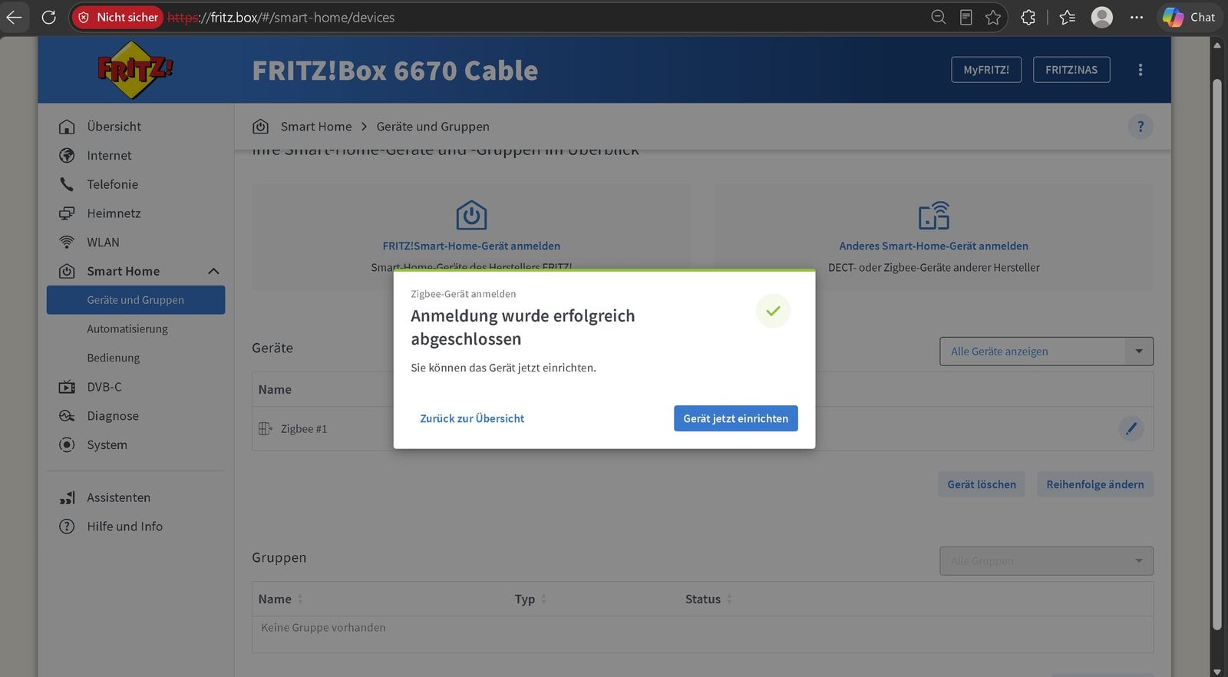Sort groups by Typ column
Image resolution: width=1228 pixels, height=677 pixels.
click(530, 599)
